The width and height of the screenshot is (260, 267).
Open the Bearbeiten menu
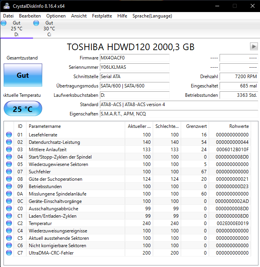coord(30,16)
